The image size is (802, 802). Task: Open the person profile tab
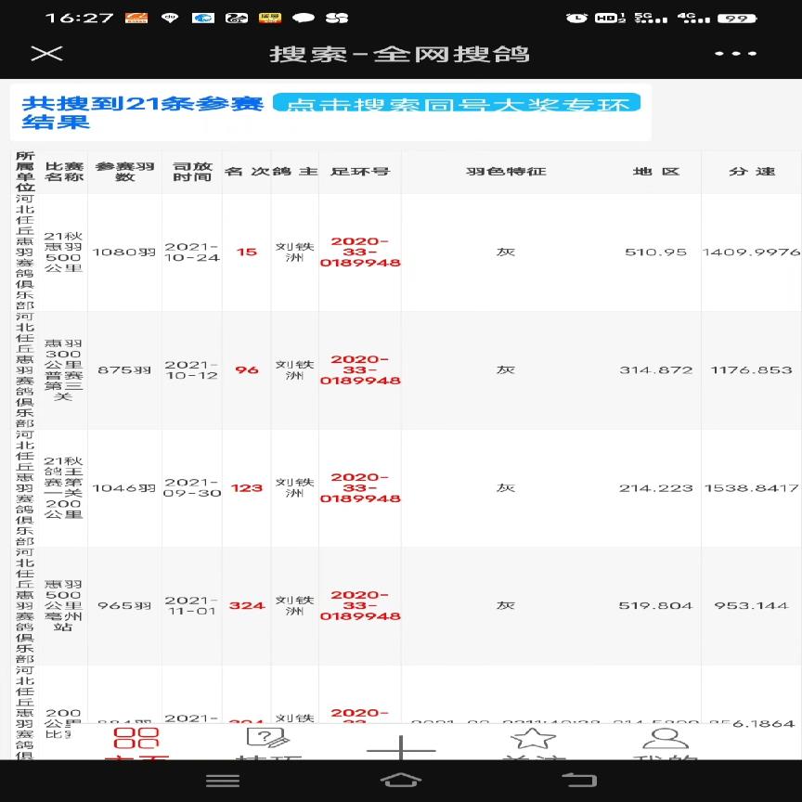coord(665,741)
